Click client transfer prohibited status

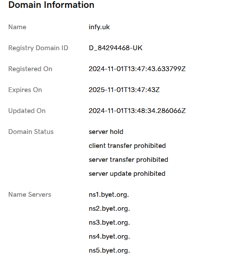click(127, 146)
